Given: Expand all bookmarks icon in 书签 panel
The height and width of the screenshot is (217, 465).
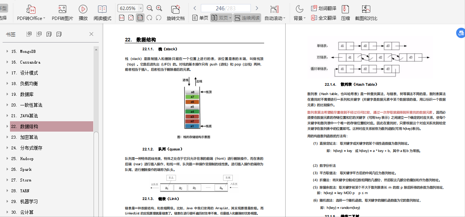Looking at the screenshot, I should coord(29,34).
